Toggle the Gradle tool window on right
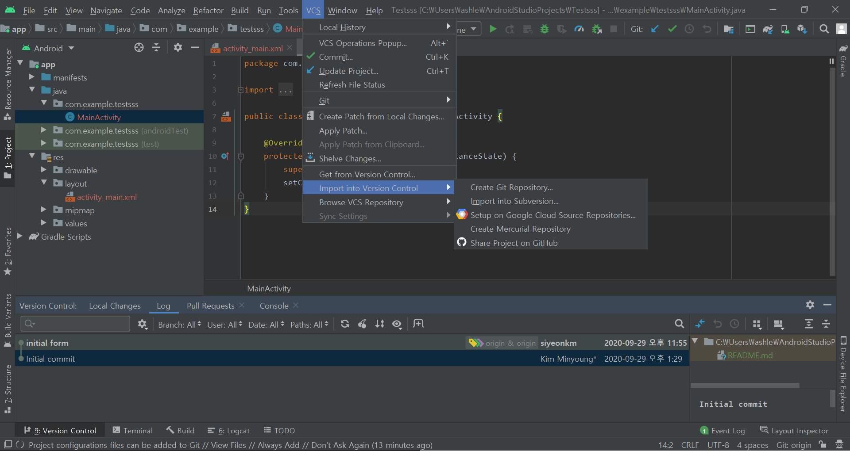850x451 pixels. coord(843,60)
